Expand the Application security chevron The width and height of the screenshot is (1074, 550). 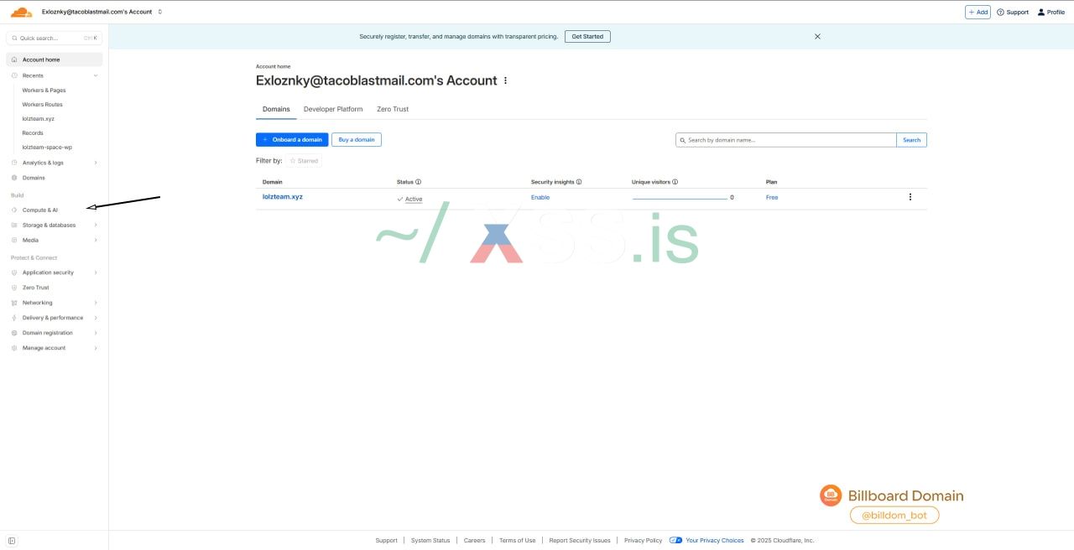96,272
